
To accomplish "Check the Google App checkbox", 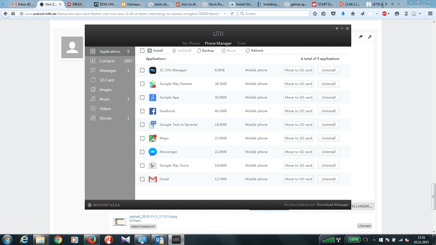I will (x=142, y=97).
